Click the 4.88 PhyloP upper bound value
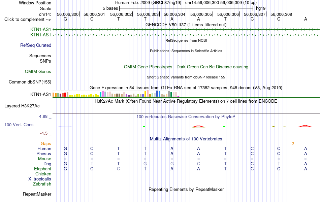The width and height of the screenshot is (320, 202). (x=43, y=116)
